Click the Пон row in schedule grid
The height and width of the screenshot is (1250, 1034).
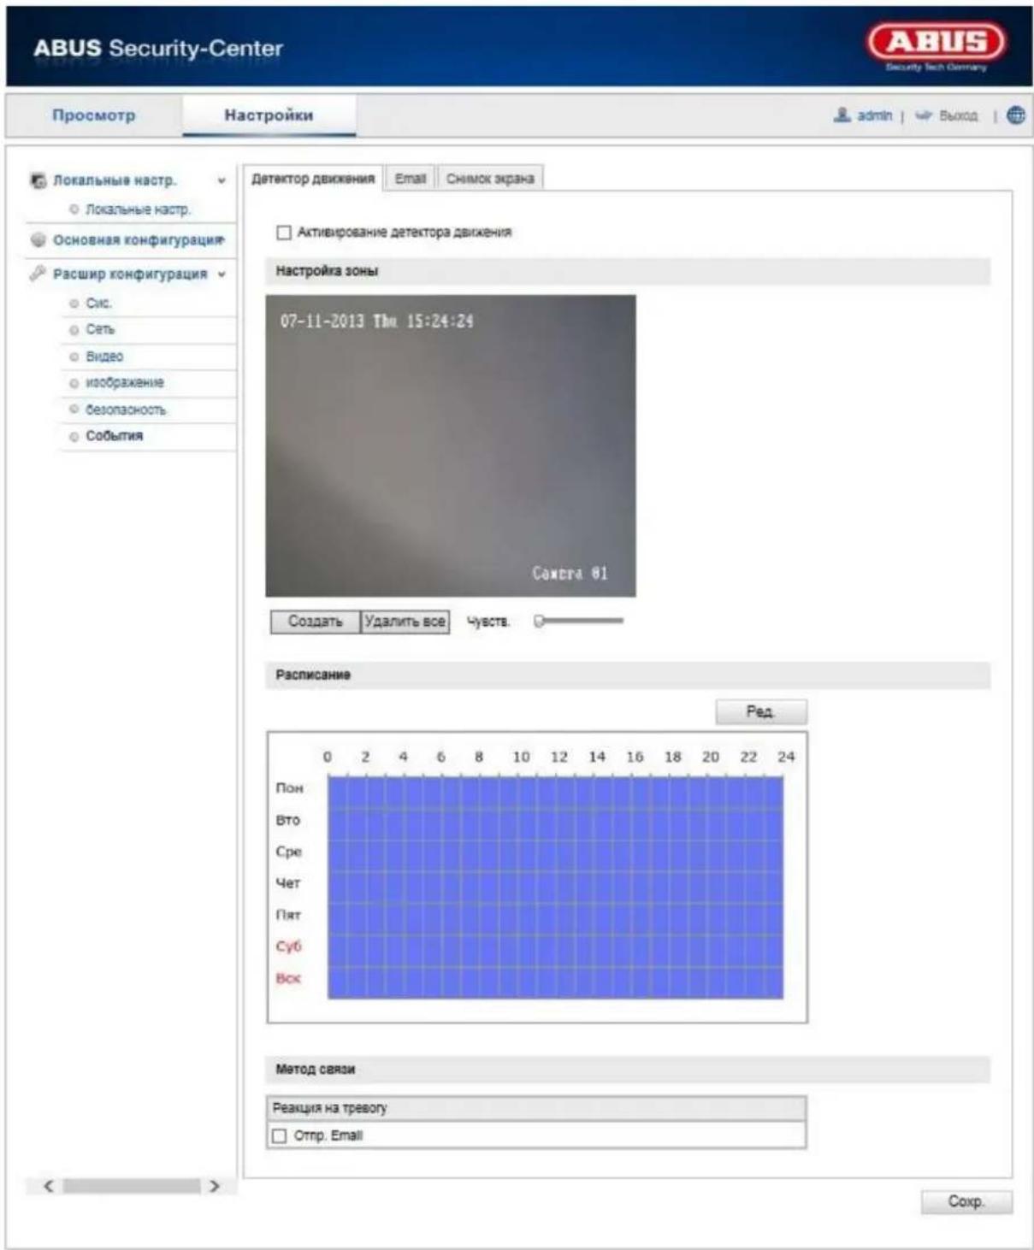(x=555, y=793)
